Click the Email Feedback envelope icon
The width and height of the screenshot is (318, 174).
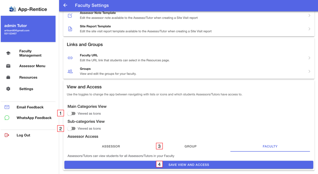[7, 107]
